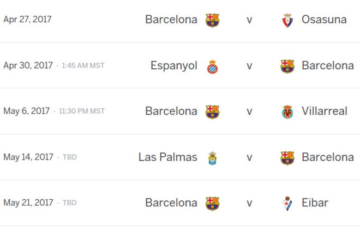The height and width of the screenshot is (227, 360).
Task: Click Barcelona's crest in the Las Palmas fixture
Action: pos(287,158)
